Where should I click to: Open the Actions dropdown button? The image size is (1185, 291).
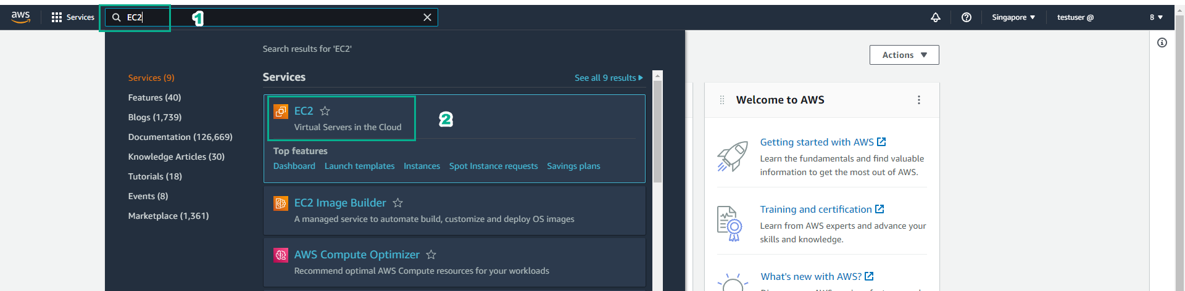904,55
